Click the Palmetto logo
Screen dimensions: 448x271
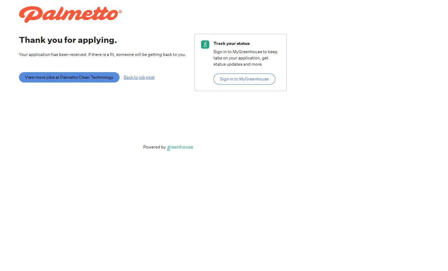70,14
